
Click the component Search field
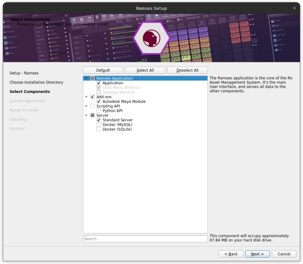pos(145,239)
